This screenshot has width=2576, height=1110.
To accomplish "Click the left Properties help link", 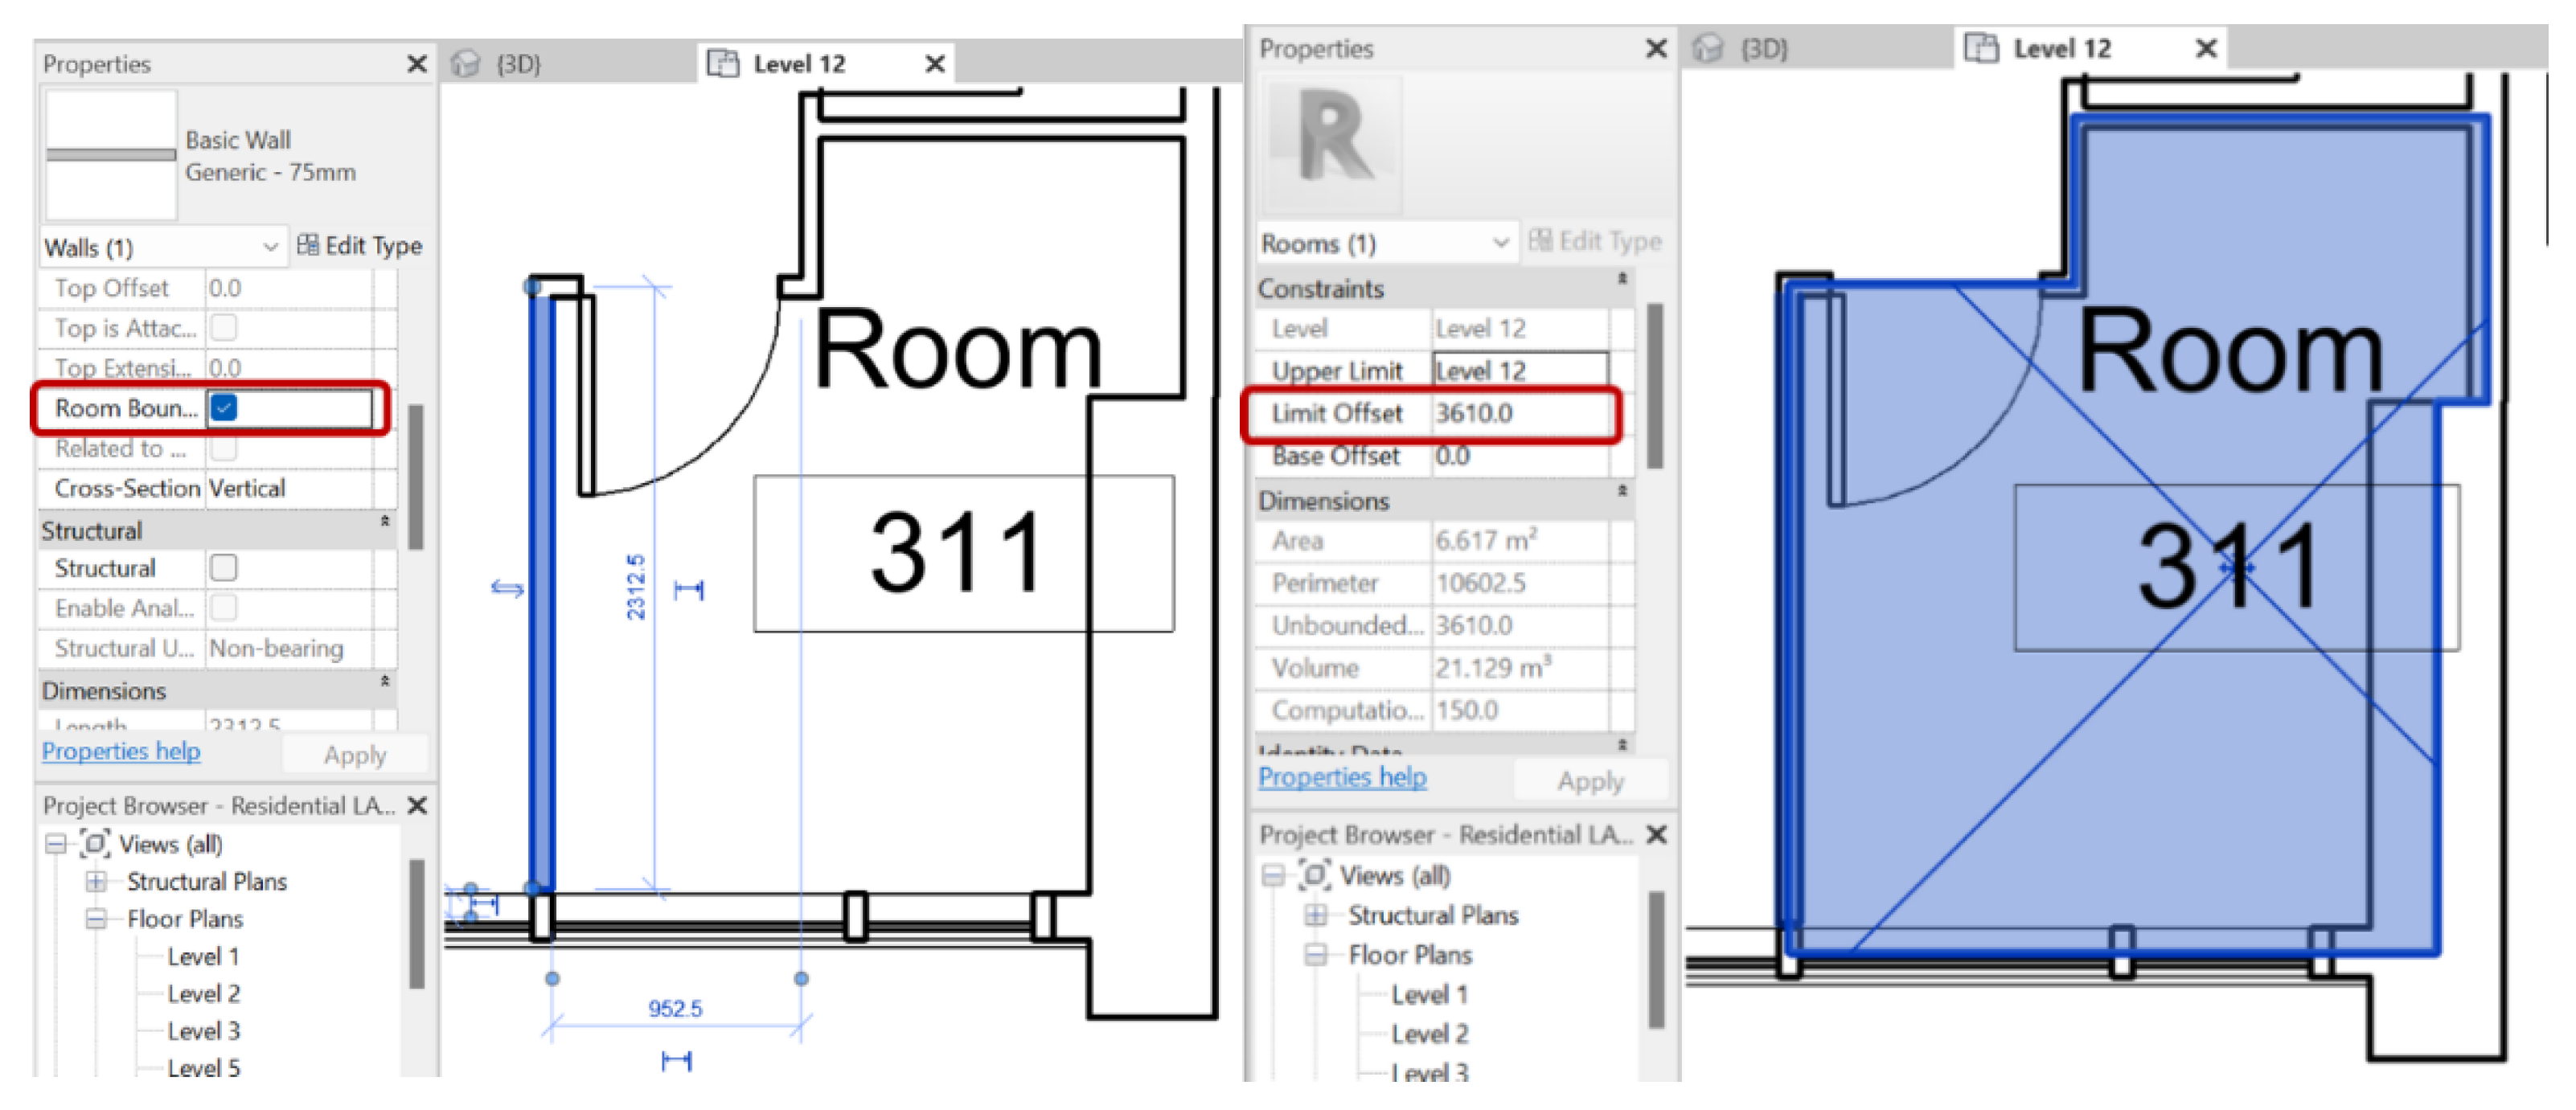I will pos(121,751).
